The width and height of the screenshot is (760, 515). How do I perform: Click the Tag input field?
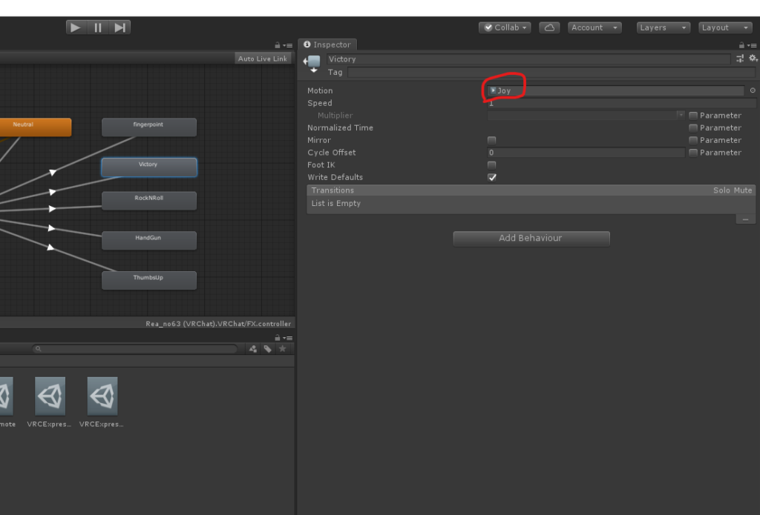[551, 72]
